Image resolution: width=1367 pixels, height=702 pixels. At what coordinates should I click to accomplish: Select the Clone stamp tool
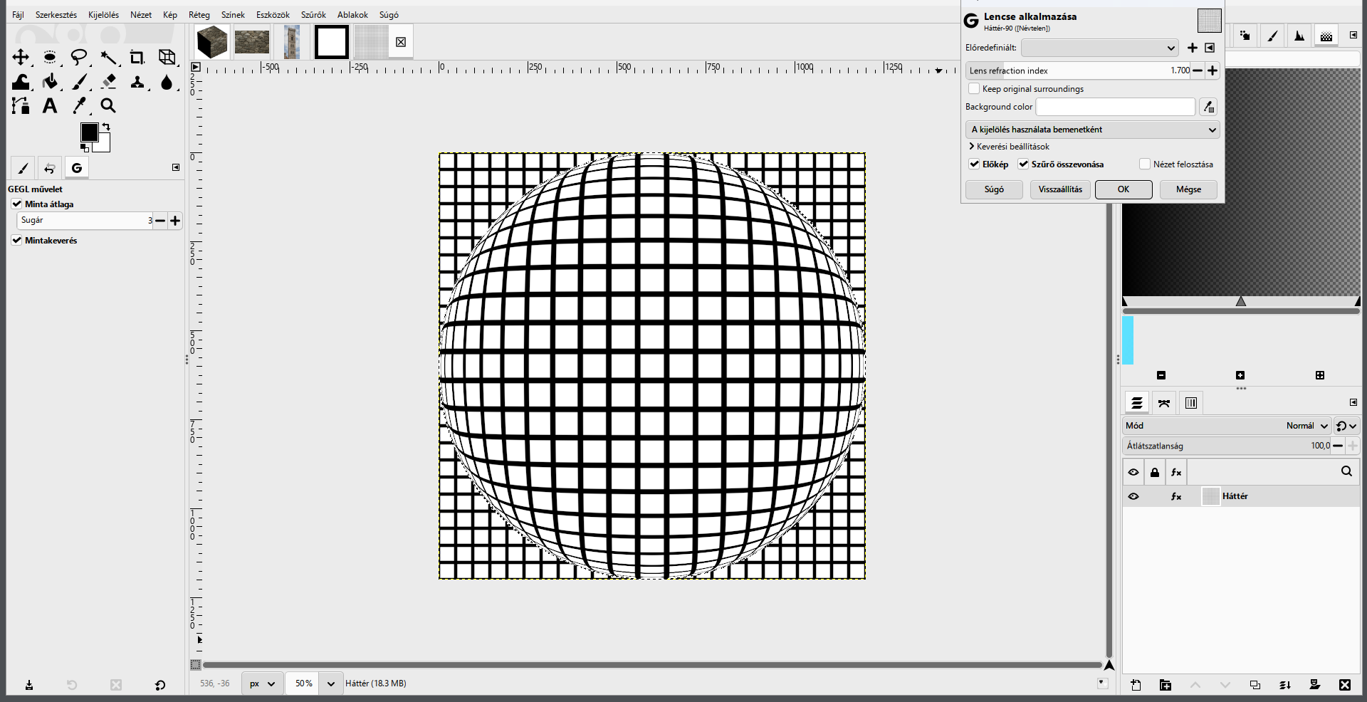(x=137, y=82)
